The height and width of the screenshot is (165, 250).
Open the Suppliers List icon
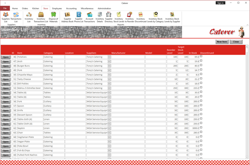click(x=6, y=17)
